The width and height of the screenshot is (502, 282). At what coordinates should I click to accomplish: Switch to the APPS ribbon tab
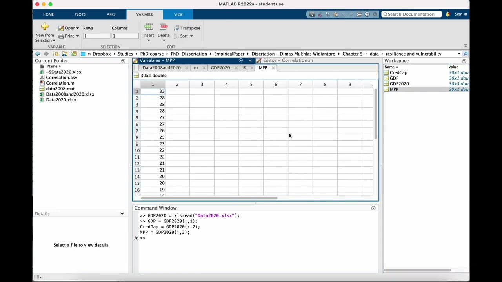click(x=111, y=14)
